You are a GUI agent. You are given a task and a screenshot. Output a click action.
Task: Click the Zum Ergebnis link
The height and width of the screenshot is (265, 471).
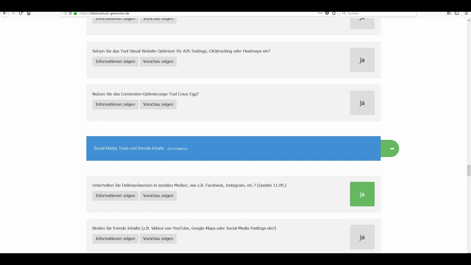pyautogui.click(x=177, y=149)
